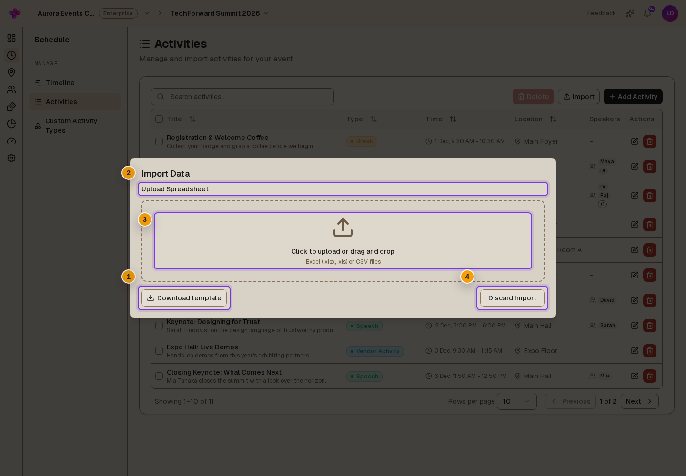Click the Discard Import button

[512, 298]
